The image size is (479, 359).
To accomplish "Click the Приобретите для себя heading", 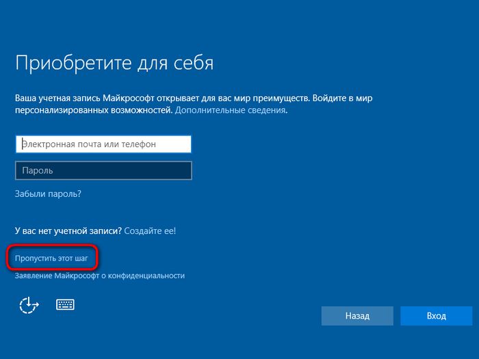I will (x=114, y=64).
